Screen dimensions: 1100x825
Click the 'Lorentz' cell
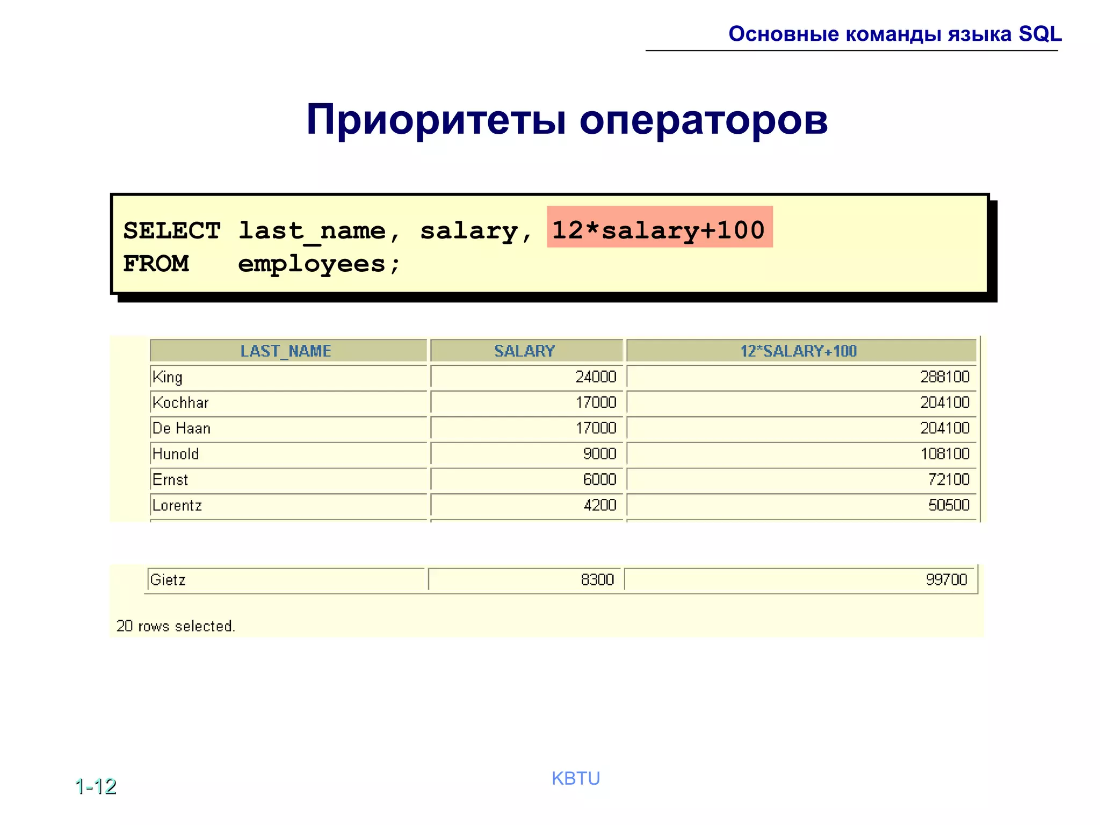tap(288, 505)
